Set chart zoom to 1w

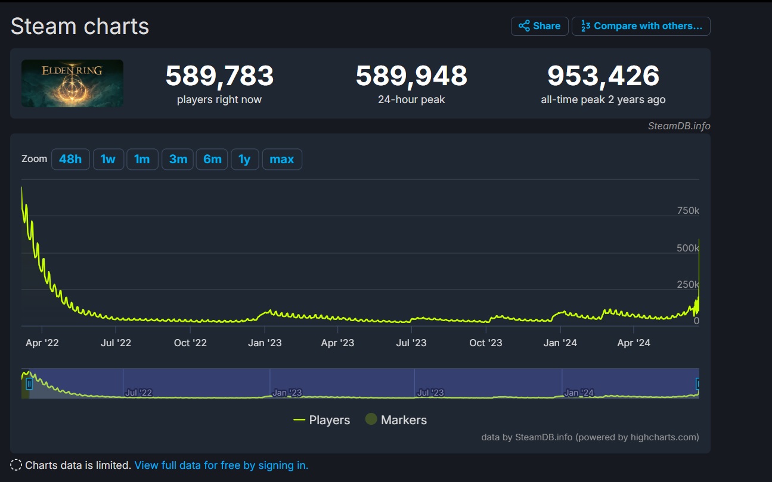[x=108, y=159]
